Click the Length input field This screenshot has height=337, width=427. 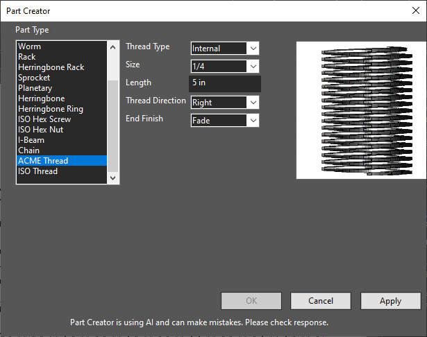(x=225, y=84)
